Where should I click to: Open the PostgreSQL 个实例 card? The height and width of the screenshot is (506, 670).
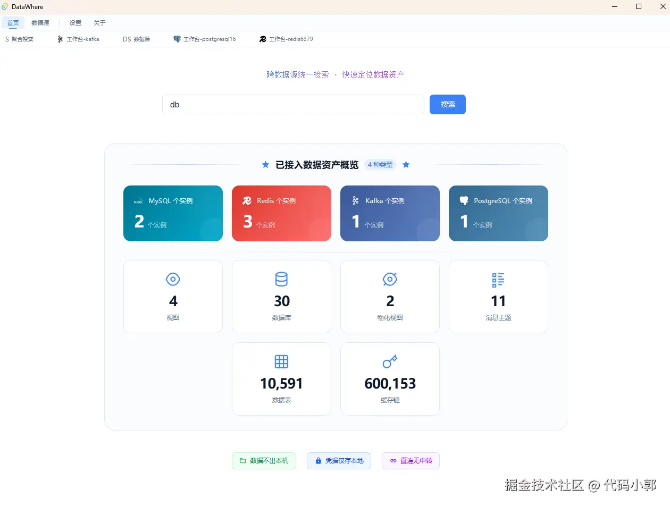click(x=498, y=213)
